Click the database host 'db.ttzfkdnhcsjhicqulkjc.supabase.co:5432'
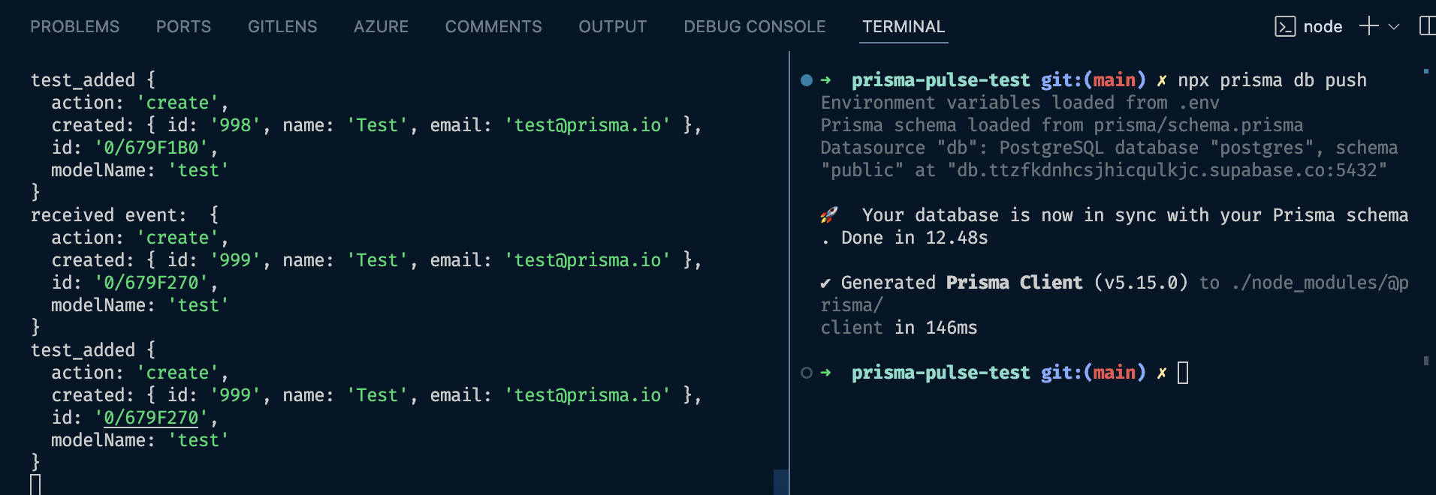This screenshot has width=1436, height=495. pyautogui.click(x=1167, y=170)
